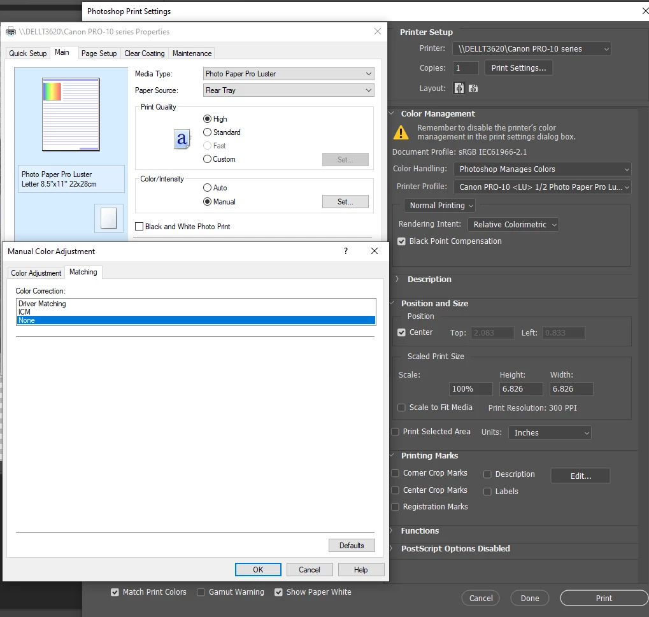649x617 pixels.
Task: Collapse the Printing Marks section
Action: pos(392,455)
